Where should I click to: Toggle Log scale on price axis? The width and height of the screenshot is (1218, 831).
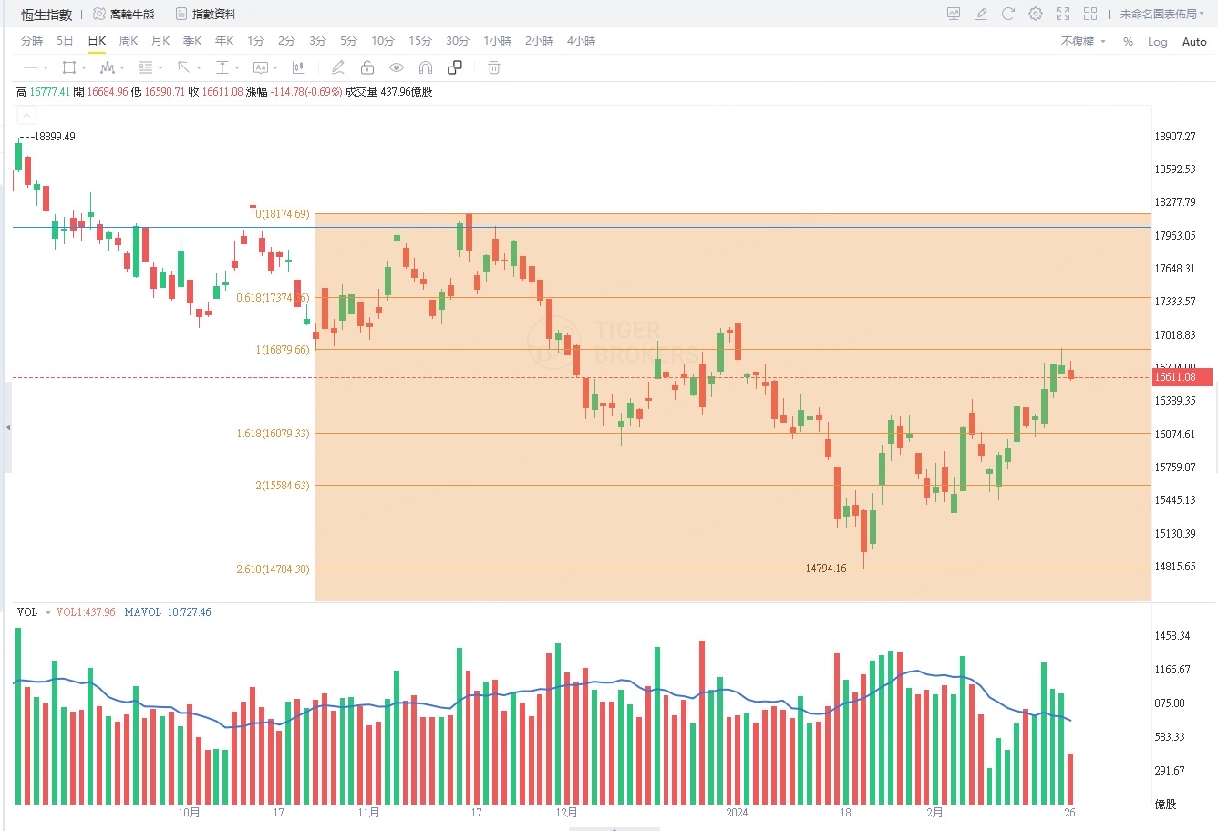click(x=1158, y=41)
